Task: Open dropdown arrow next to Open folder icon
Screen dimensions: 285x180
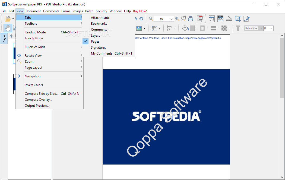Action: pos(13,19)
